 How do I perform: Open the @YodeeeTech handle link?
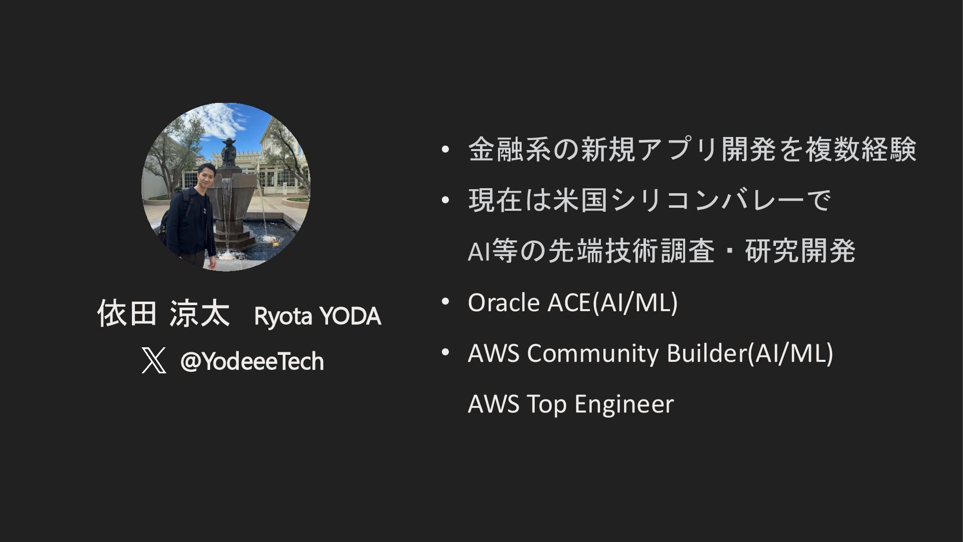point(252,361)
